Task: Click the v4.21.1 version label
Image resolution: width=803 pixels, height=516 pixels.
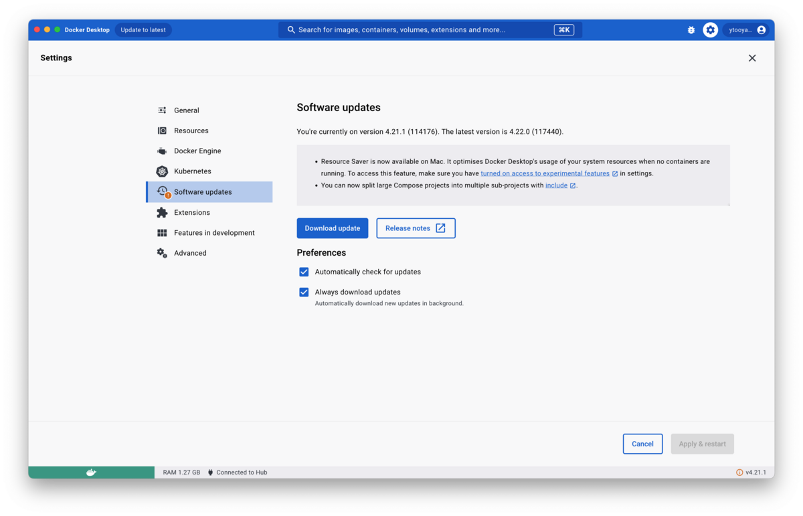Action: point(756,472)
